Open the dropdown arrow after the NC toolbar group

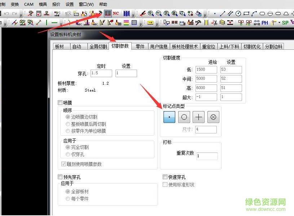[x=133, y=14]
